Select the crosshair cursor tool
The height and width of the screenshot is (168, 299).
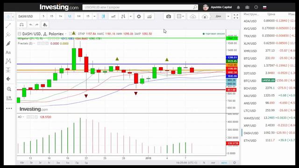click(x=8, y=17)
